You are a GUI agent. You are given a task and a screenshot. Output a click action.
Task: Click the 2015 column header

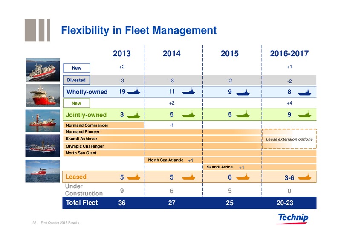pyautogui.click(x=230, y=54)
